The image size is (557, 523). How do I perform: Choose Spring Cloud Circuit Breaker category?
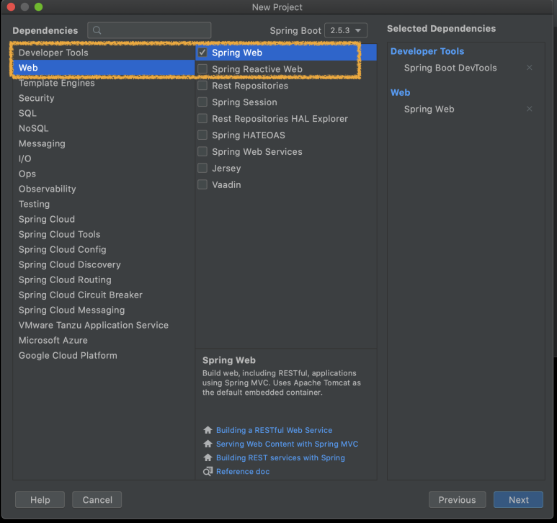[x=104, y=295]
